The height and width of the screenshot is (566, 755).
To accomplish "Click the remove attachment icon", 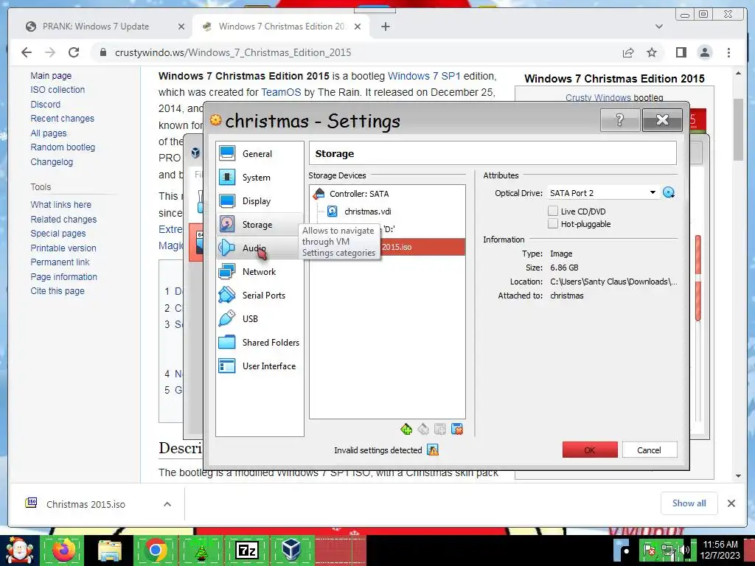I will [x=457, y=429].
